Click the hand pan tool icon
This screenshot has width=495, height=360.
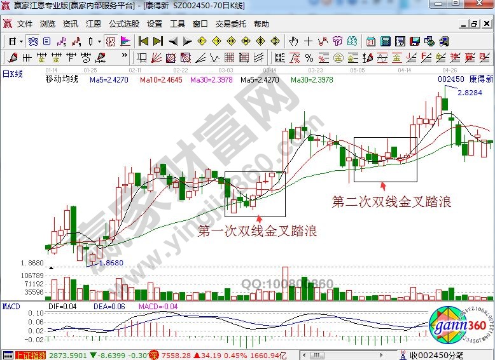point(293,41)
